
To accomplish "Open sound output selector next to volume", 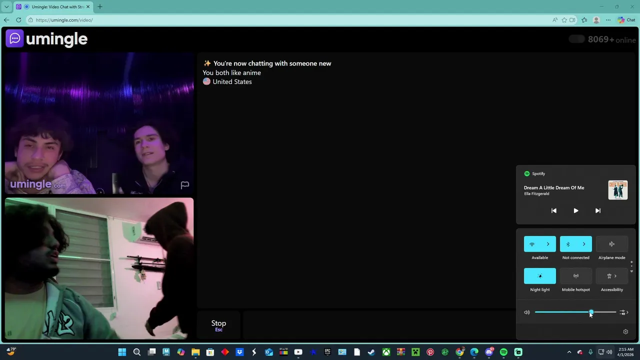I will click(623, 312).
